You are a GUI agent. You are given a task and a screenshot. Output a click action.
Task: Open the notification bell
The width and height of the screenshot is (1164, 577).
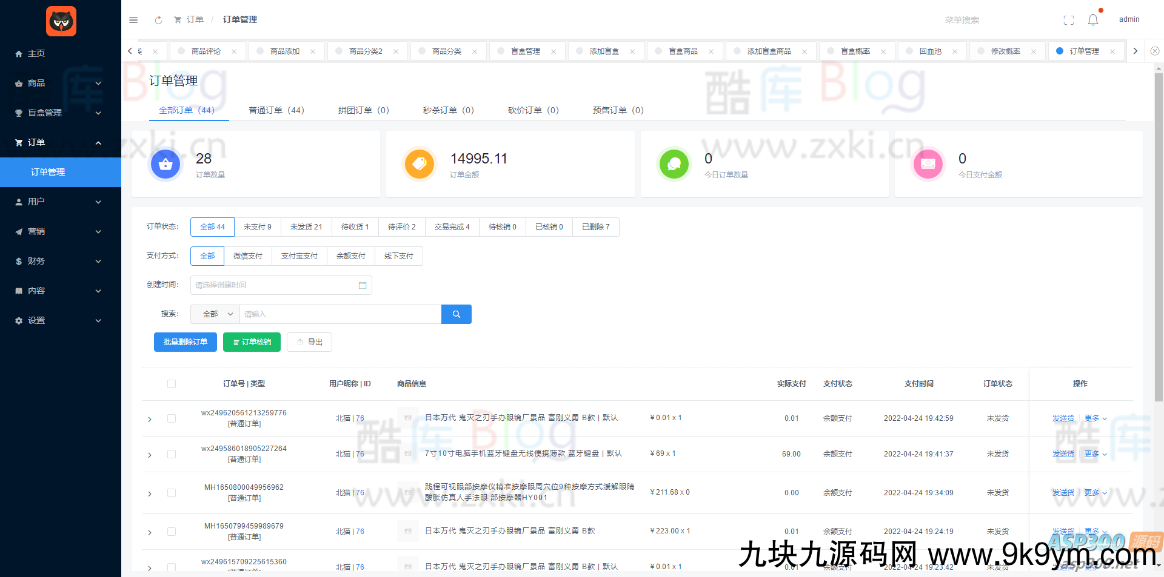pos(1093,19)
